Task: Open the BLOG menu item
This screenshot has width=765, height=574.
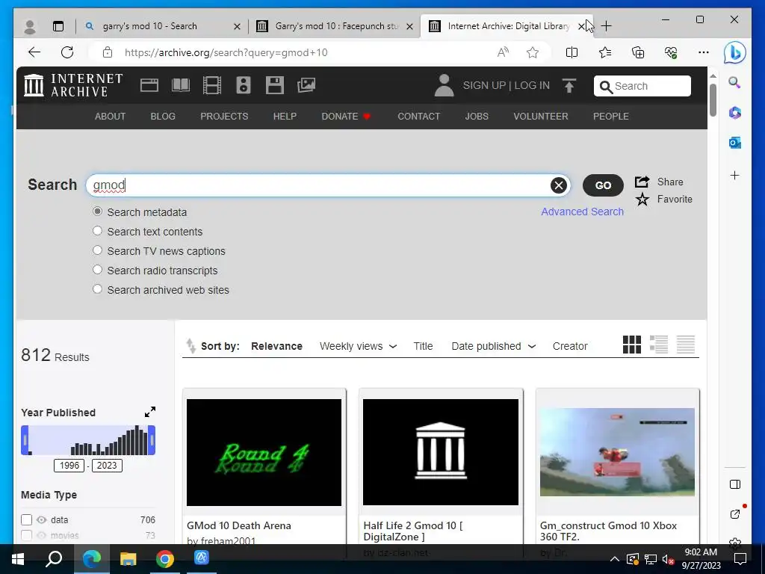Action: tap(163, 116)
